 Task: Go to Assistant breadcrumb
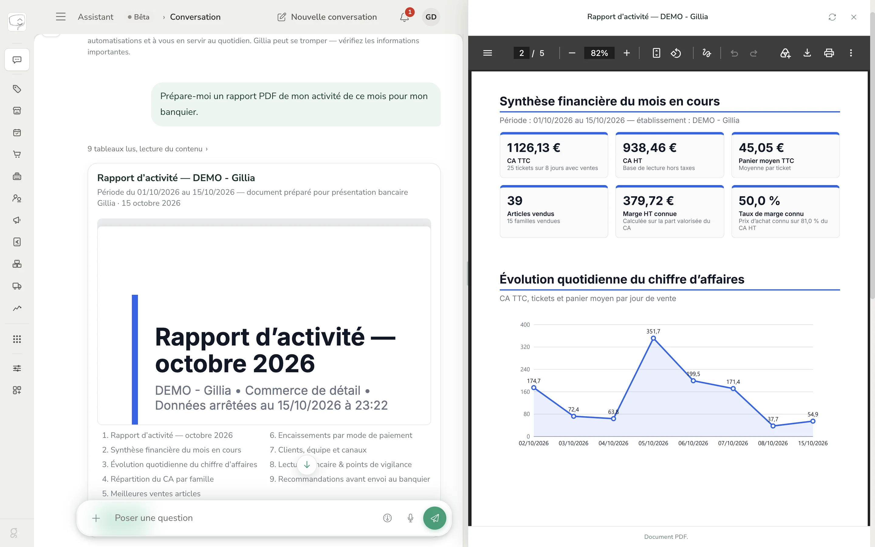[95, 17]
